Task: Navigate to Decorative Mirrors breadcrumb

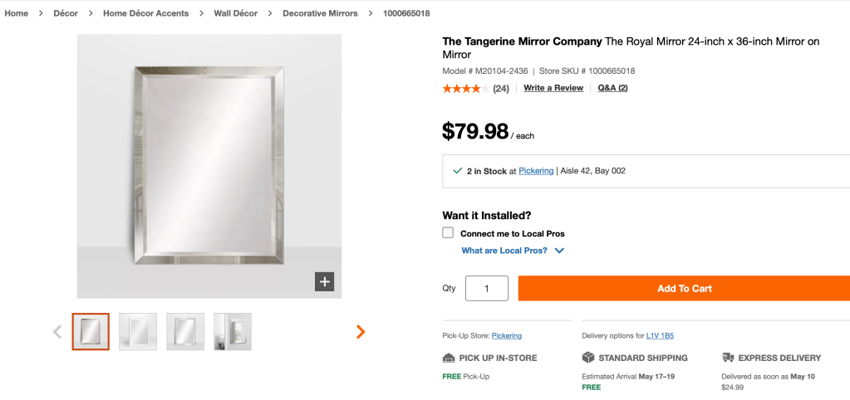Action: (x=320, y=13)
